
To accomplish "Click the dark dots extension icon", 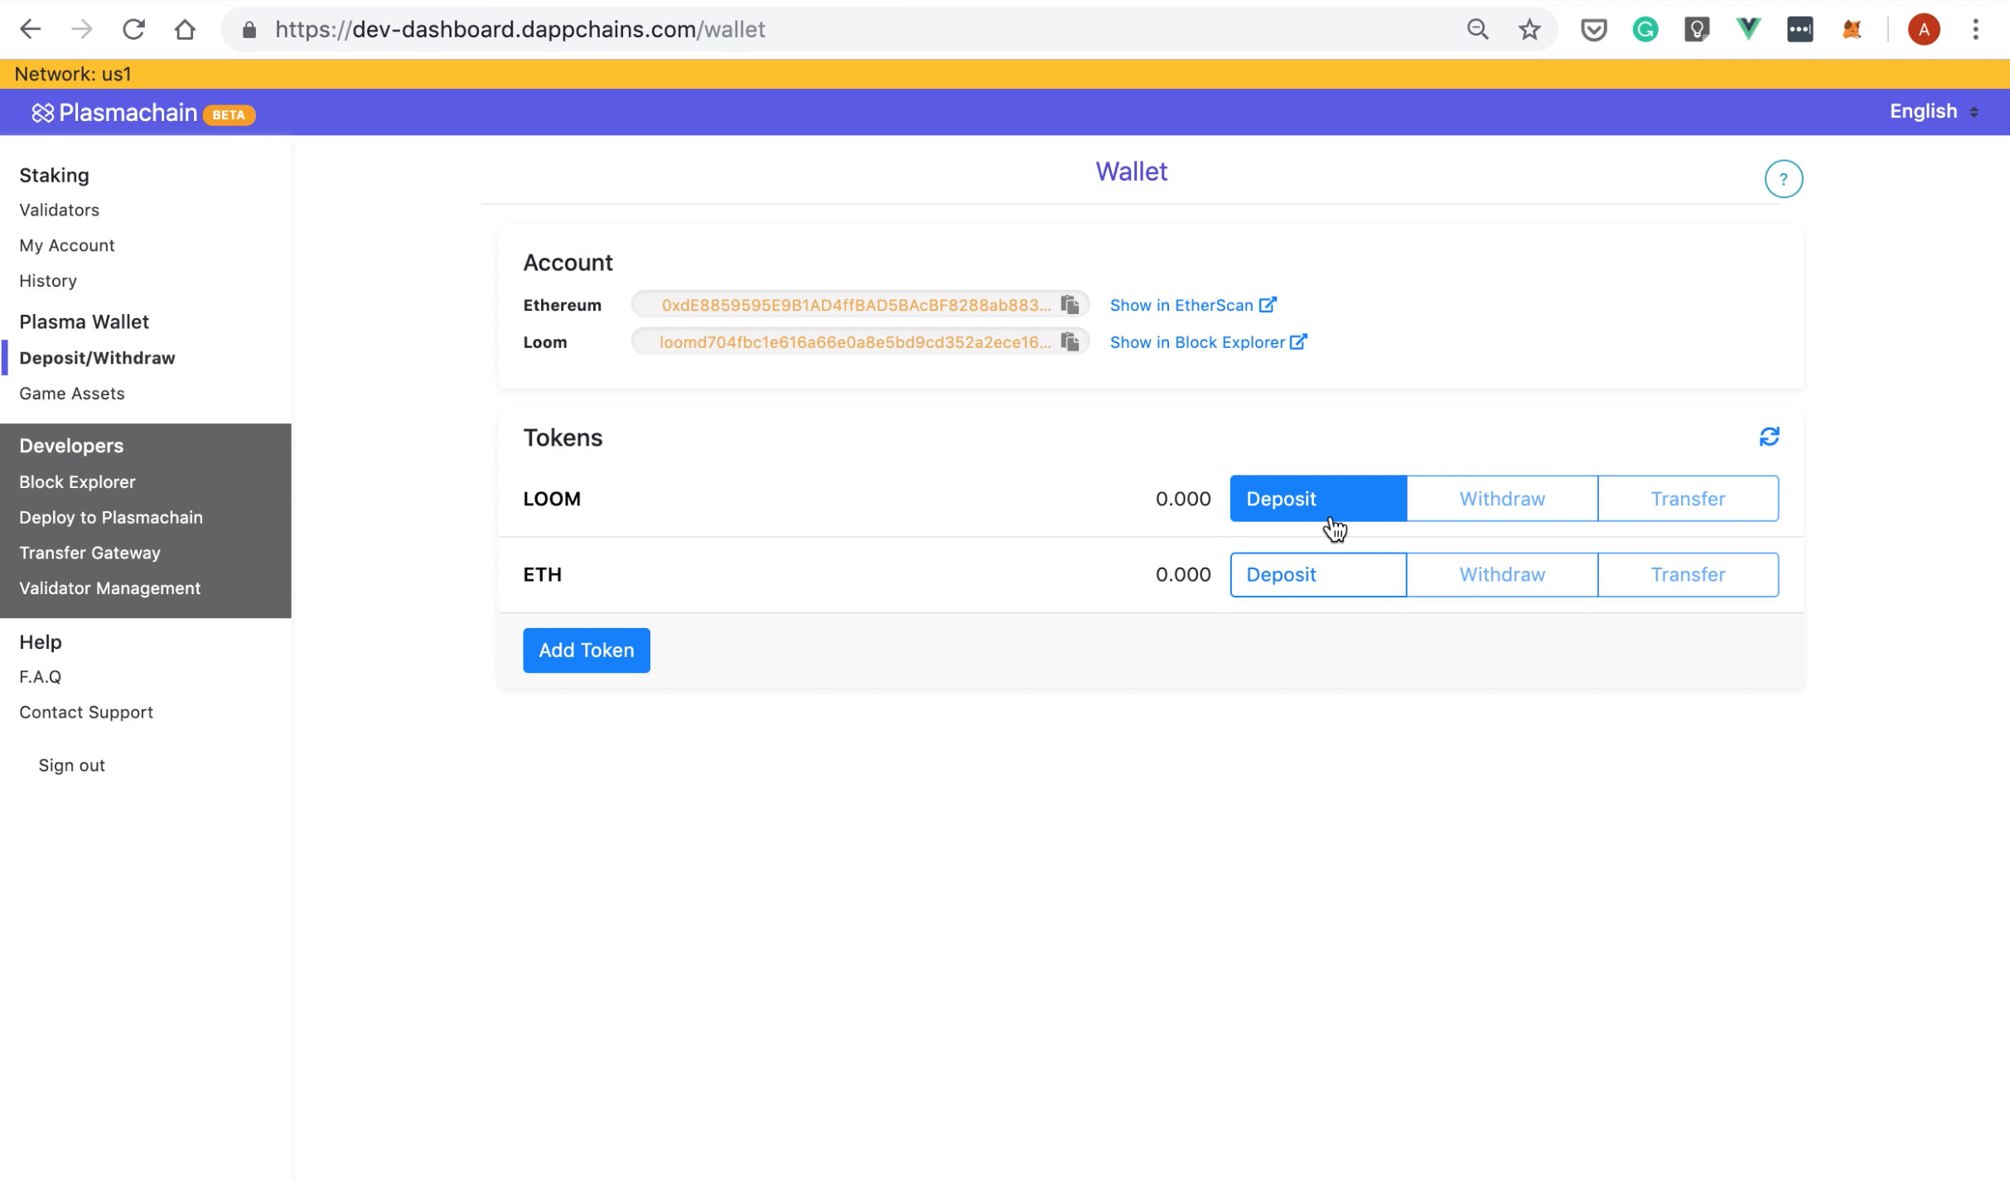I will pyautogui.click(x=1800, y=30).
